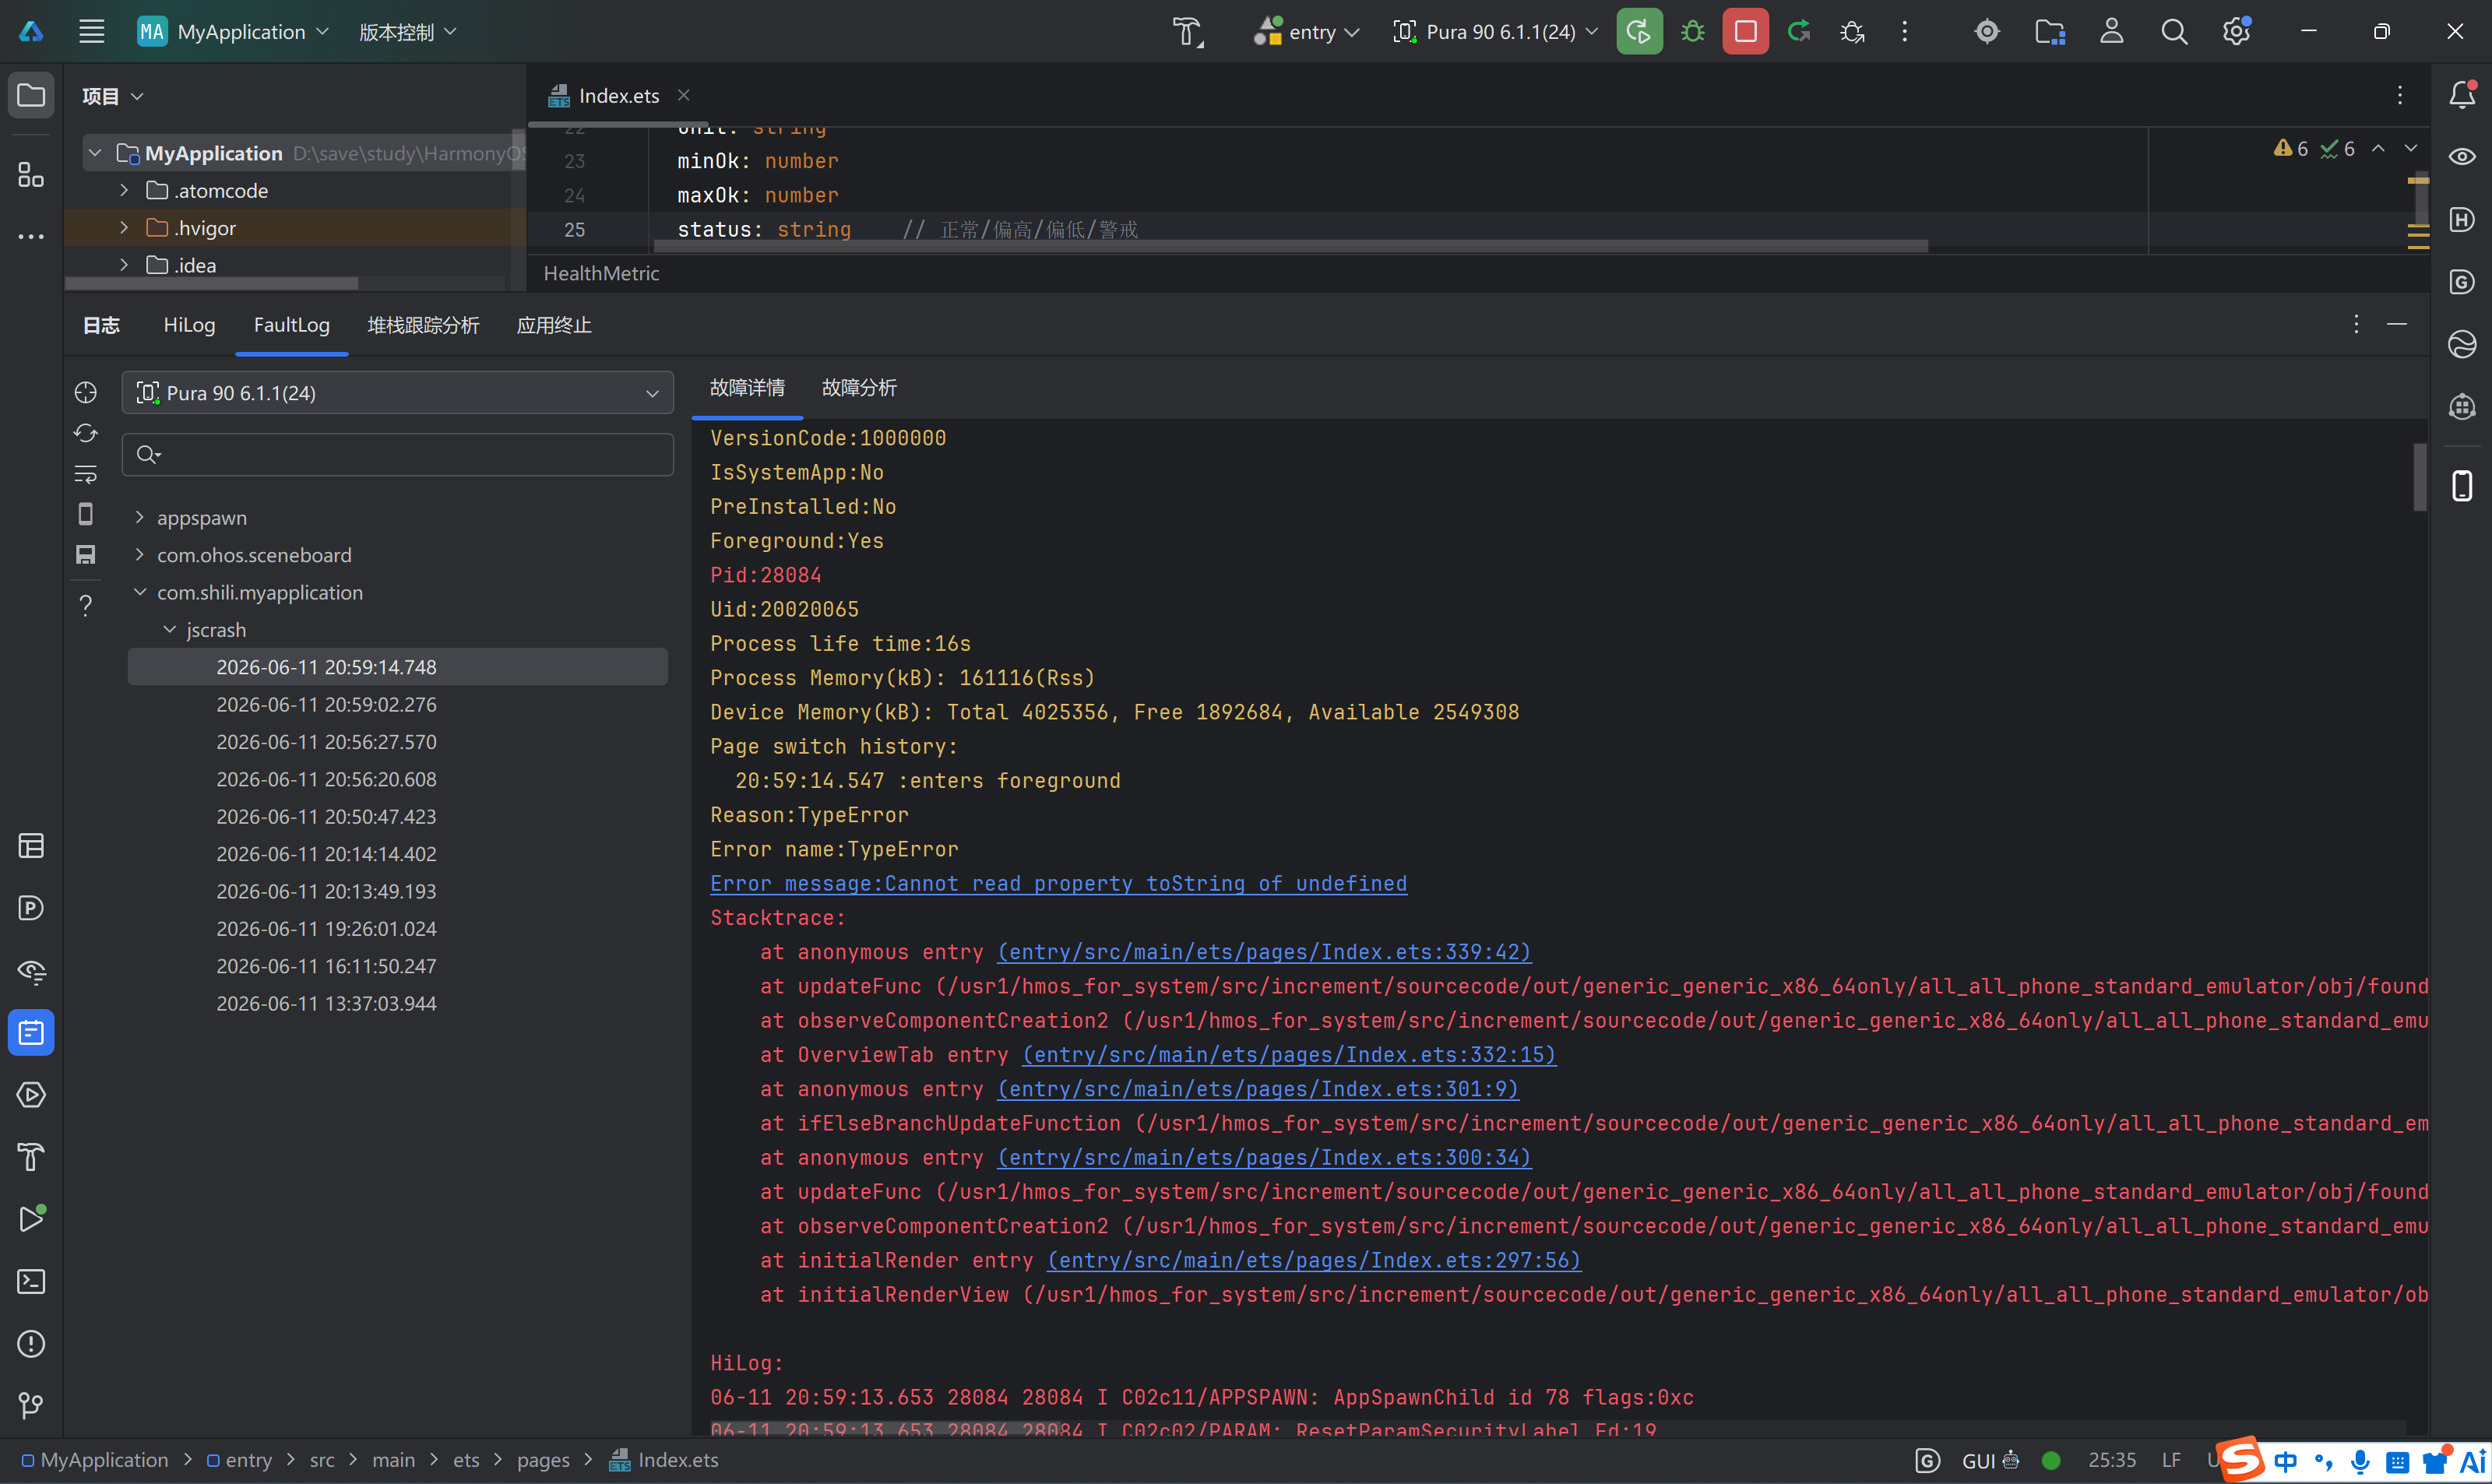Screen dimensions: 2492x1484
Task: Select the 故障详情 tab
Action: pos(747,388)
